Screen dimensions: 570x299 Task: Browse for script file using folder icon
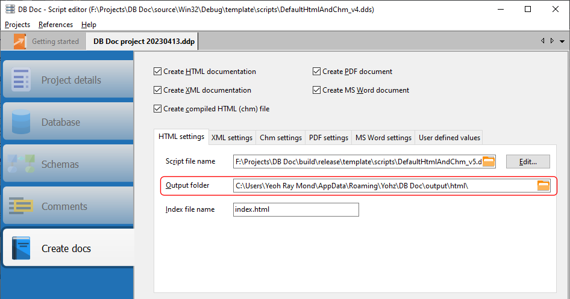point(489,161)
